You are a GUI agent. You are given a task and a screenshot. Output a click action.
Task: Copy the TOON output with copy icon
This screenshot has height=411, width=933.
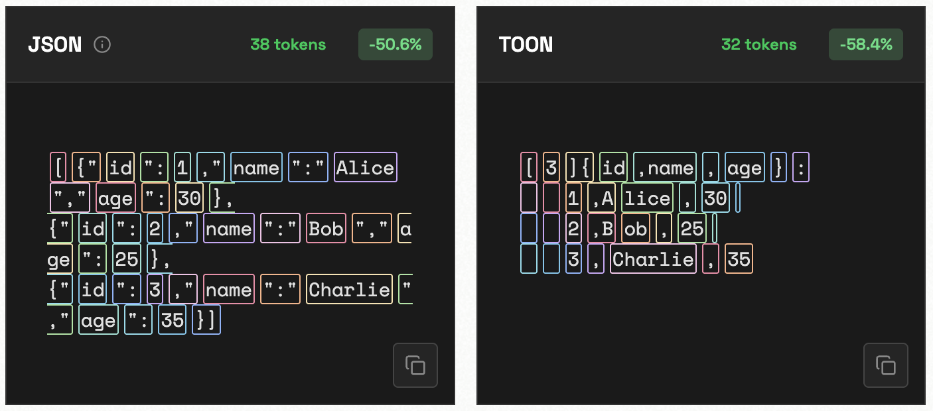click(x=886, y=365)
